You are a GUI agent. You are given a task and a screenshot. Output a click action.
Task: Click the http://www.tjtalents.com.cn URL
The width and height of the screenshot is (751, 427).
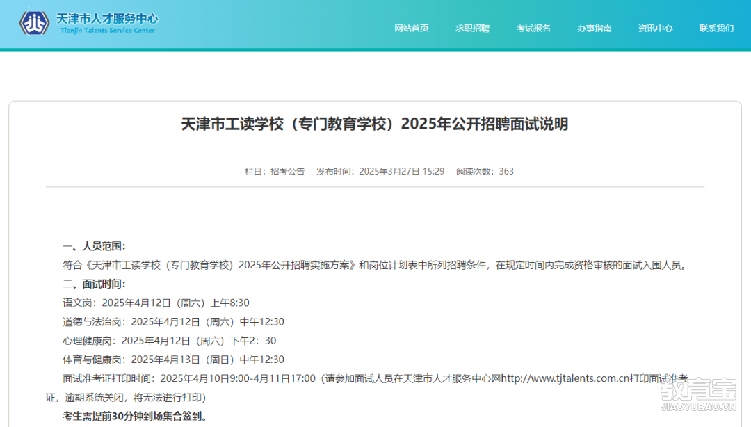pos(565,378)
